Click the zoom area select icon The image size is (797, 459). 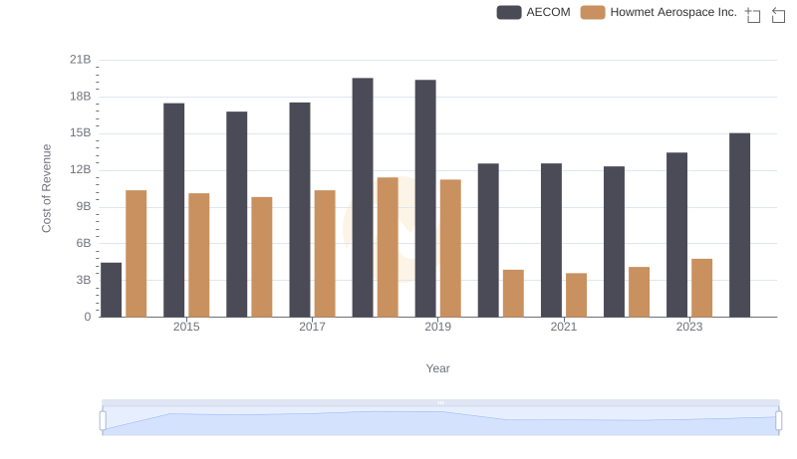tap(753, 15)
